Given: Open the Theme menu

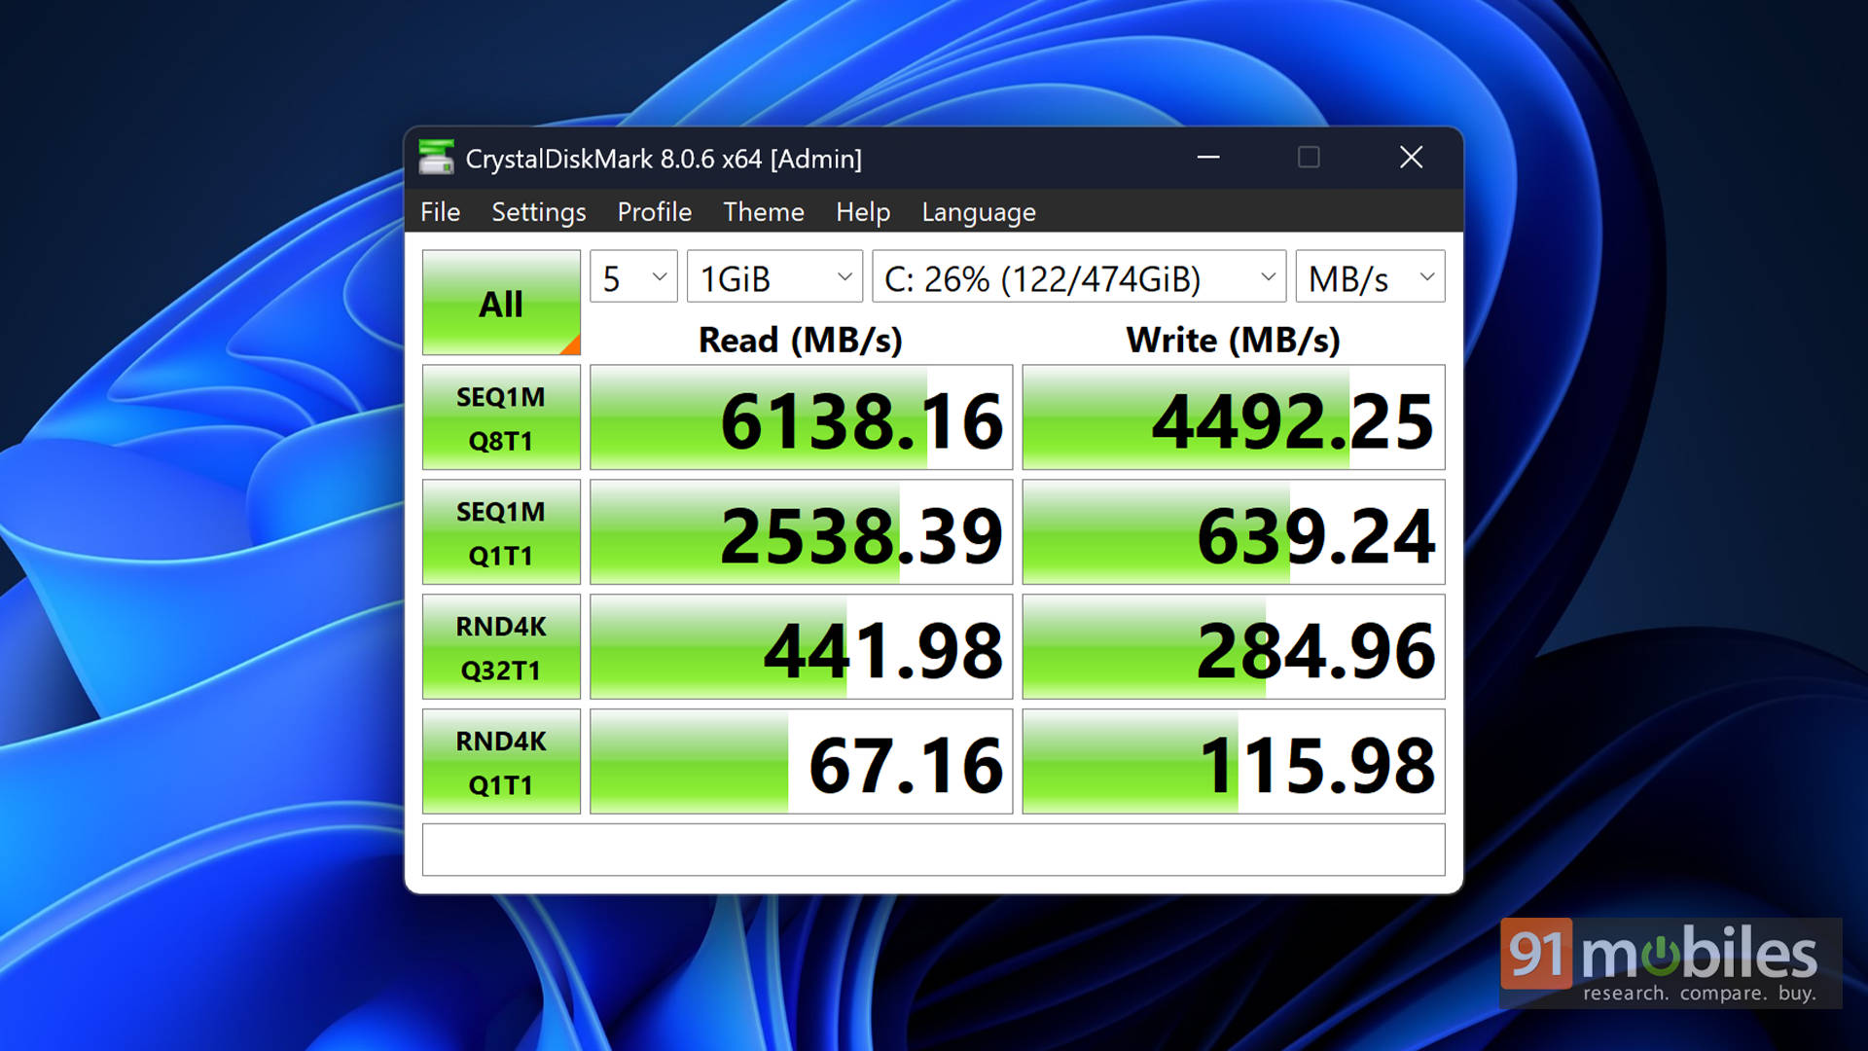Looking at the screenshot, I should pos(763,212).
